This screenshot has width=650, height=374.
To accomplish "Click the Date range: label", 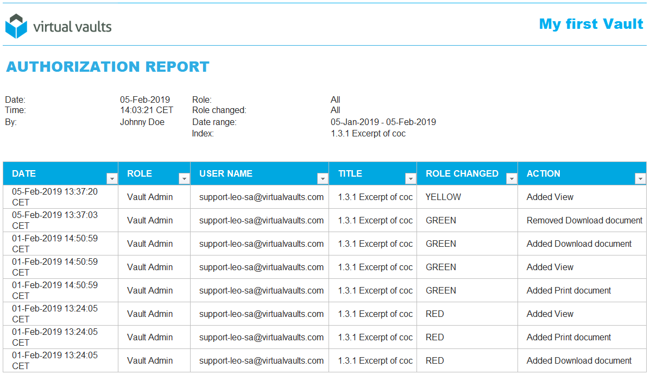I will tap(214, 122).
